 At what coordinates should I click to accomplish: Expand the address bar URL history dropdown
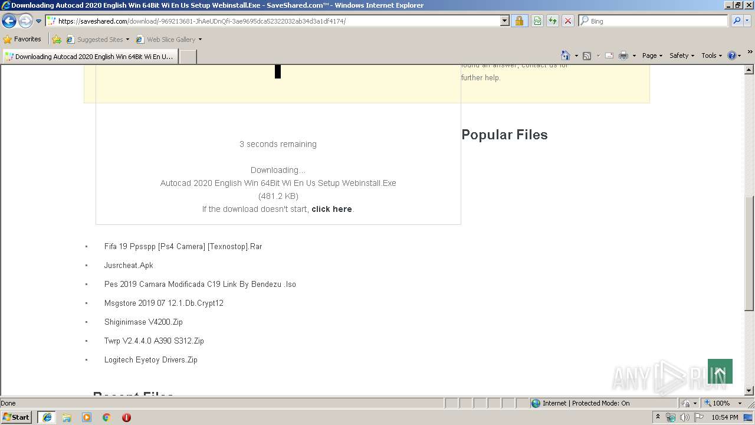tap(504, 21)
